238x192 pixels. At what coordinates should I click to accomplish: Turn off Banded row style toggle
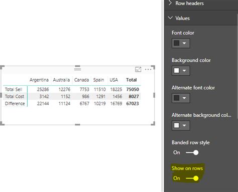(192, 152)
